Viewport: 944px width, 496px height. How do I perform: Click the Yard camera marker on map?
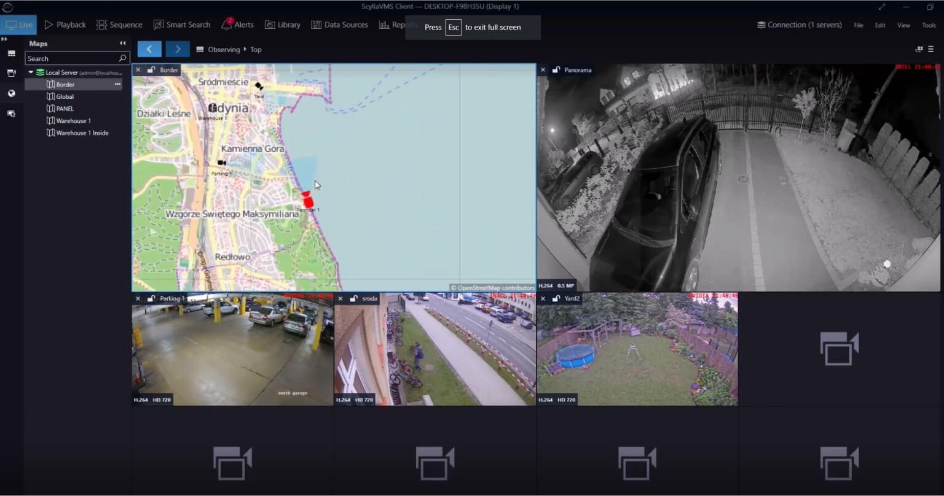point(259,87)
